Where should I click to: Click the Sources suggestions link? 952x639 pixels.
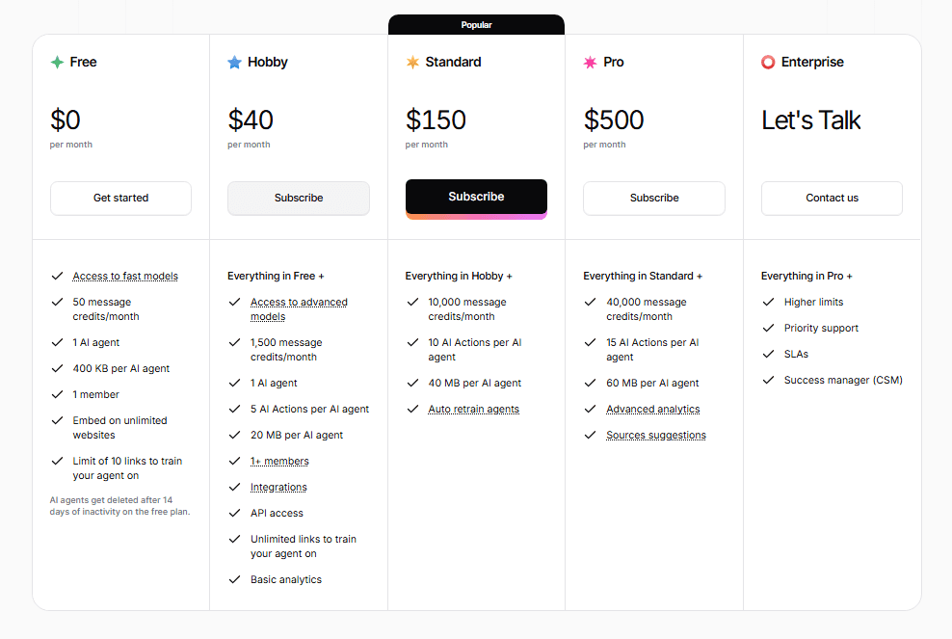pos(655,436)
